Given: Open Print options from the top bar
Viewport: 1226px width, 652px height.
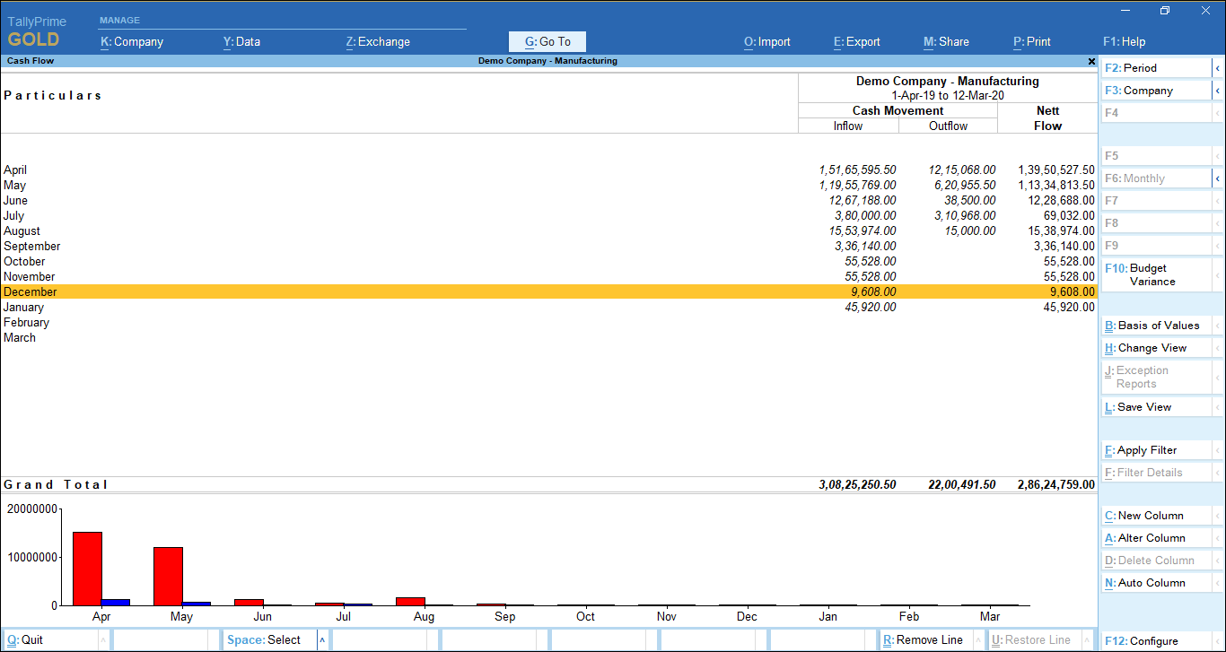Looking at the screenshot, I should (1031, 41).
